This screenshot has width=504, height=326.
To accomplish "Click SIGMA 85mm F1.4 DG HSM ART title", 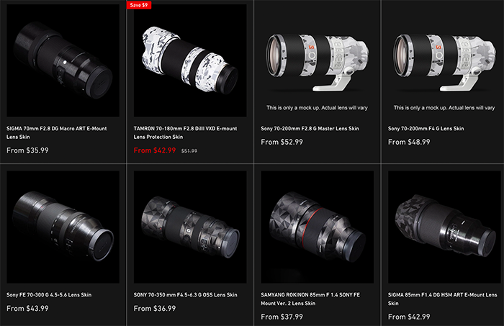I will 442,299.
